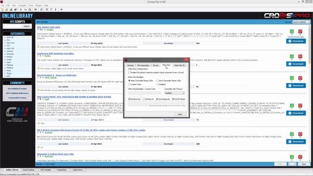Image resolution: width=313 pixels, height=176 pixels.
Task: Click the Paste toolbar icon
Action: click(30, 9)
